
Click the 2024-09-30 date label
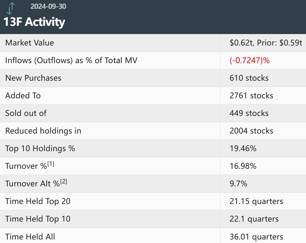click(x=48, y=6)
